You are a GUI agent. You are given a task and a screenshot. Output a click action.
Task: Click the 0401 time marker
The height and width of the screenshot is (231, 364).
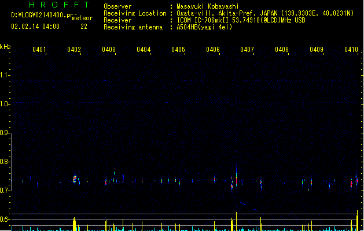39,50
